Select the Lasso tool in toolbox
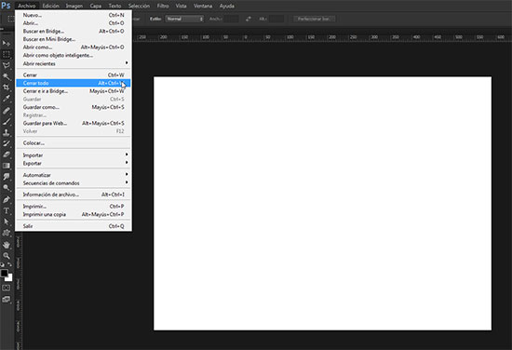 pos(7,65)
